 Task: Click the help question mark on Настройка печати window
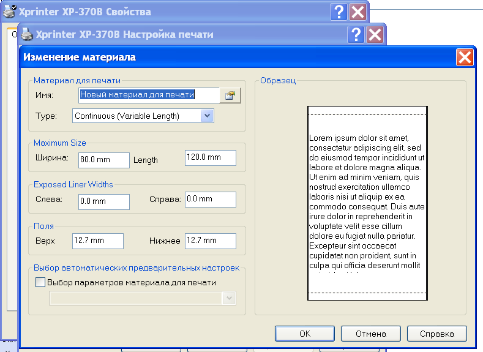(x=356, y=34)
